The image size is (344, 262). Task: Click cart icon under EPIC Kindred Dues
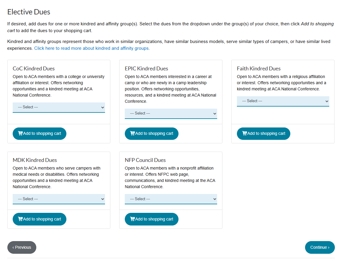coord(132,133)
